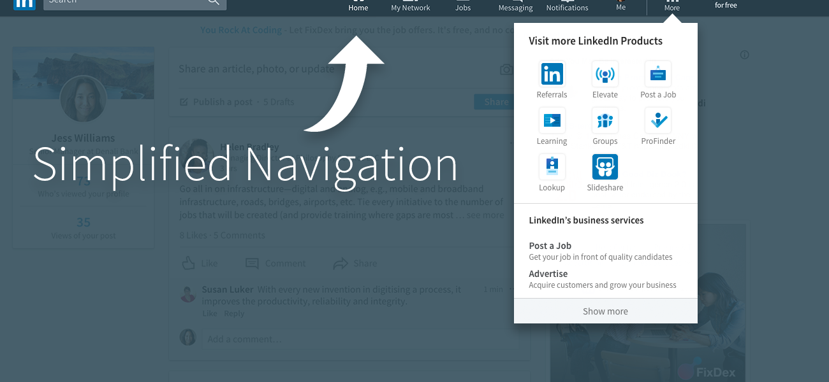829x382 pixels.
Task: Expand post text with see more
Action: (485, 215)
